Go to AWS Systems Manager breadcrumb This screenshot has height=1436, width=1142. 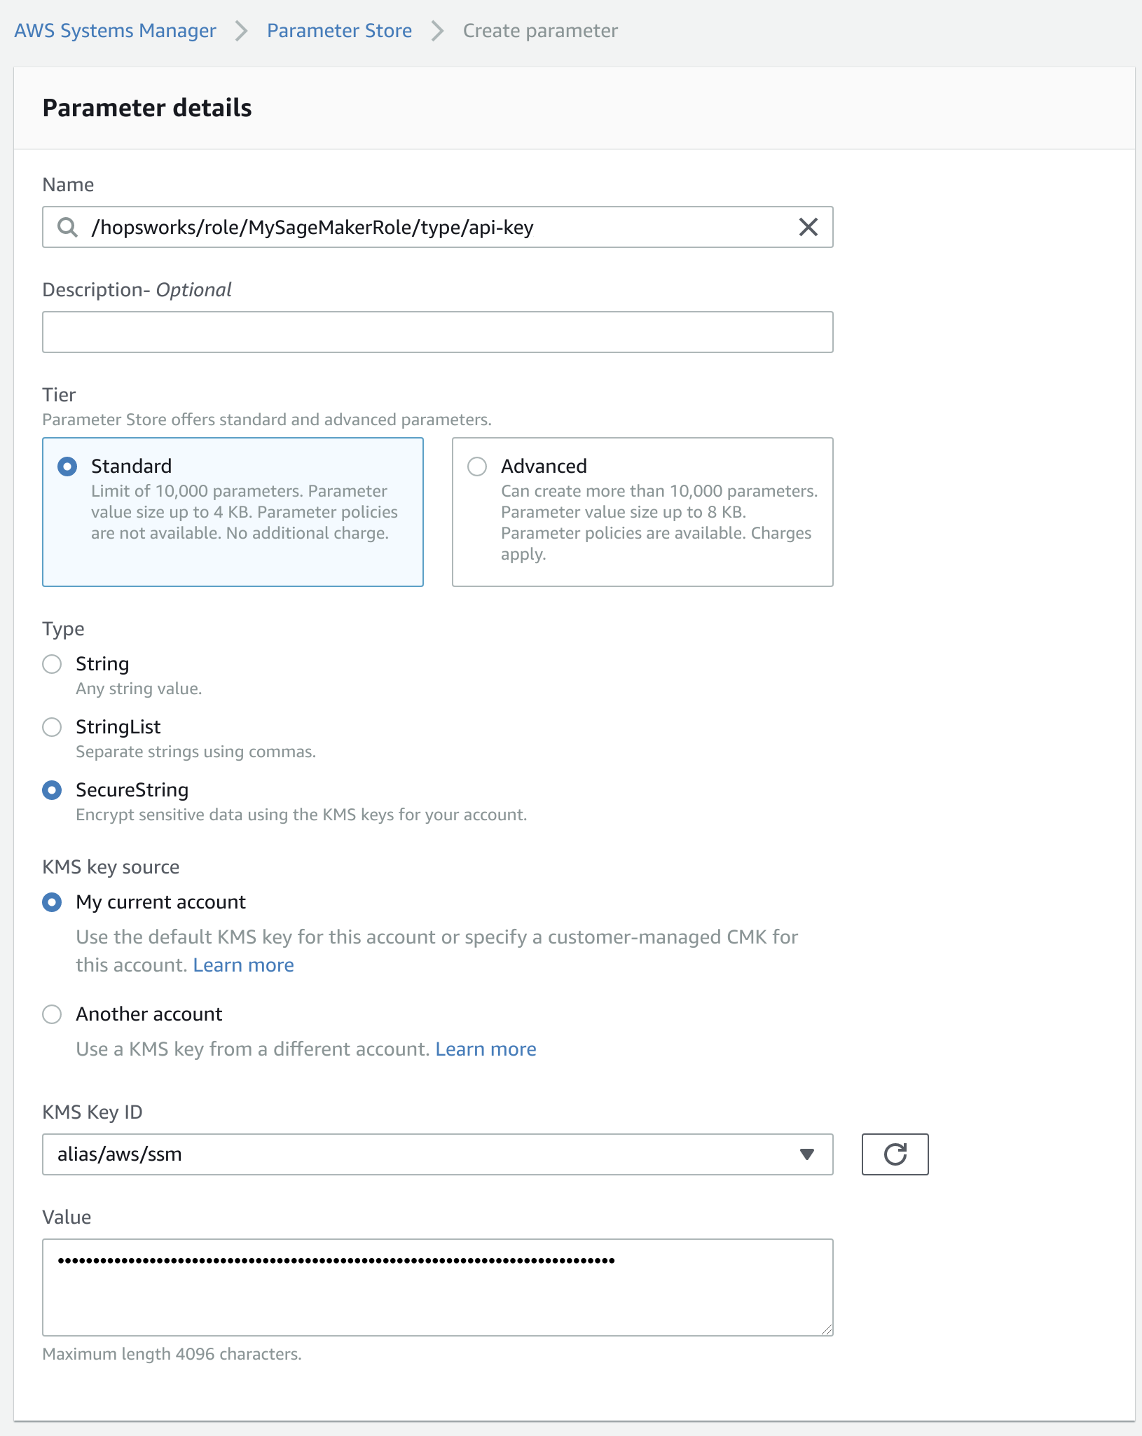click(x=116, y=31)
